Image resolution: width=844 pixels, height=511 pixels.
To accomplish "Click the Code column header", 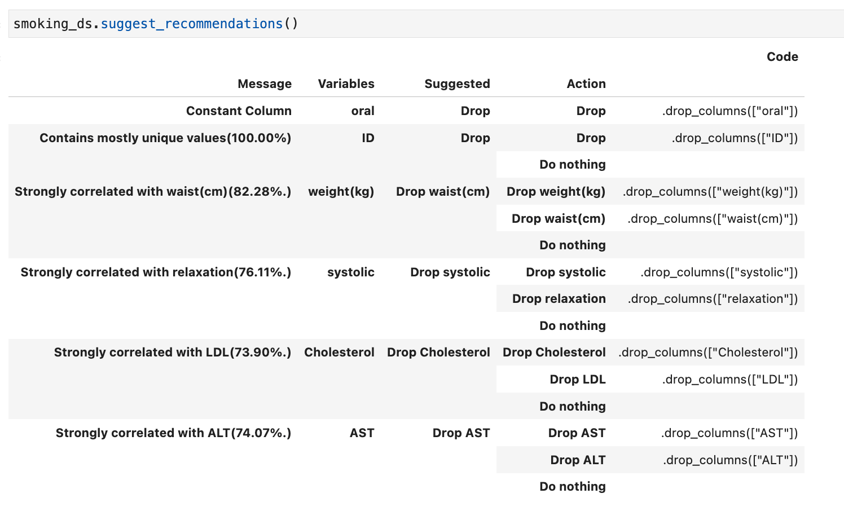I will (x=783, y=56).
